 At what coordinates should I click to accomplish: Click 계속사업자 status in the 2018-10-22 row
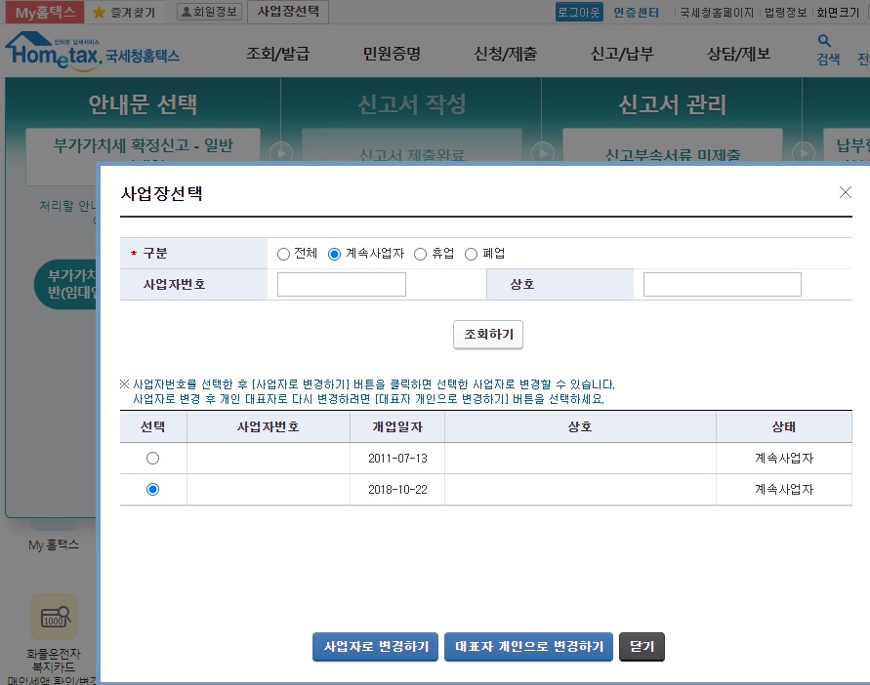[784, 489]
